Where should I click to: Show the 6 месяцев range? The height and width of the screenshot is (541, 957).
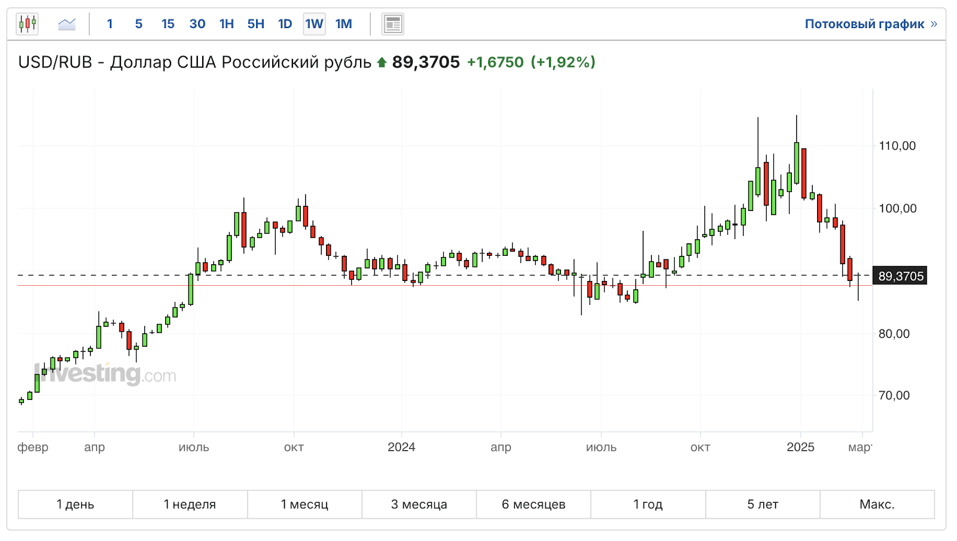pos(534,505)
